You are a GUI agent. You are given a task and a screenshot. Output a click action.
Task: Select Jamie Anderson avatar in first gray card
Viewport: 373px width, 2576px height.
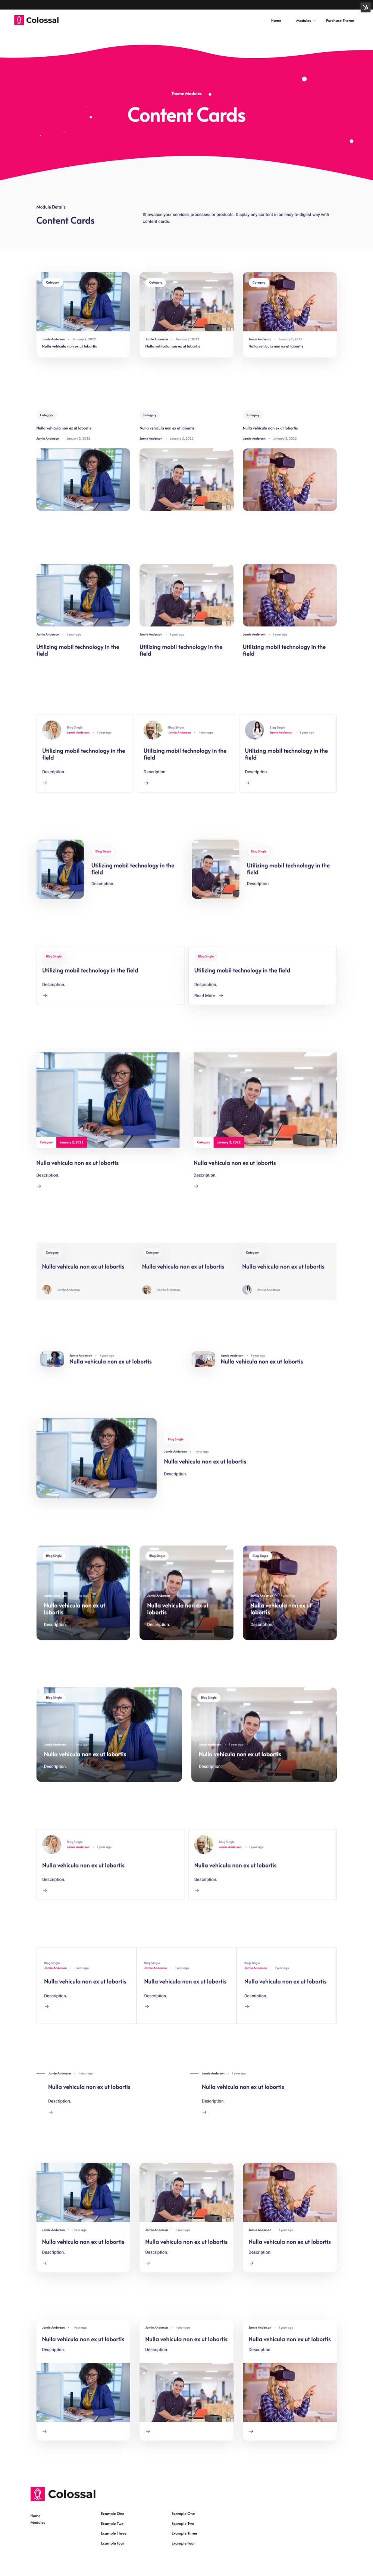(x=47, y=1289)
